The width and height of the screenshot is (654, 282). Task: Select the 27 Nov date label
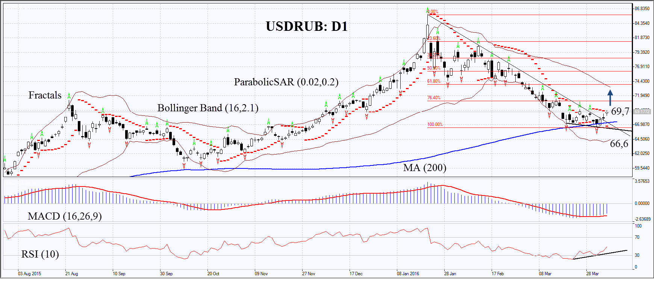point(309,274)
